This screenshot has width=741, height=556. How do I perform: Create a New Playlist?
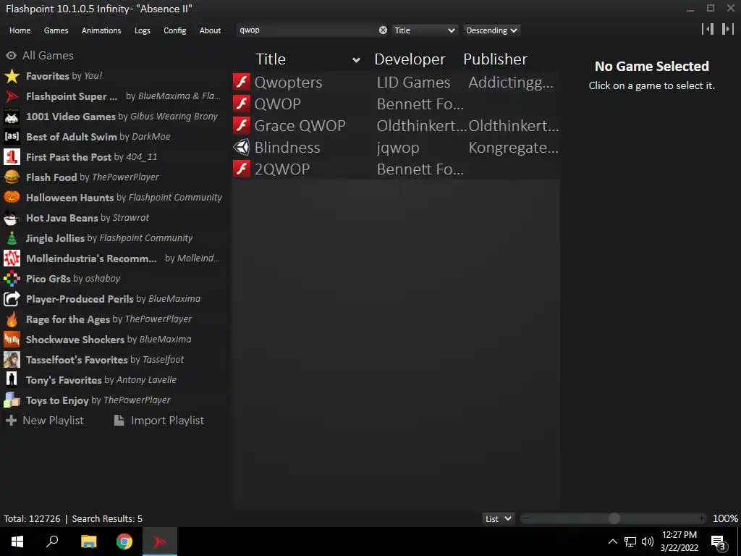coord(44,421)
